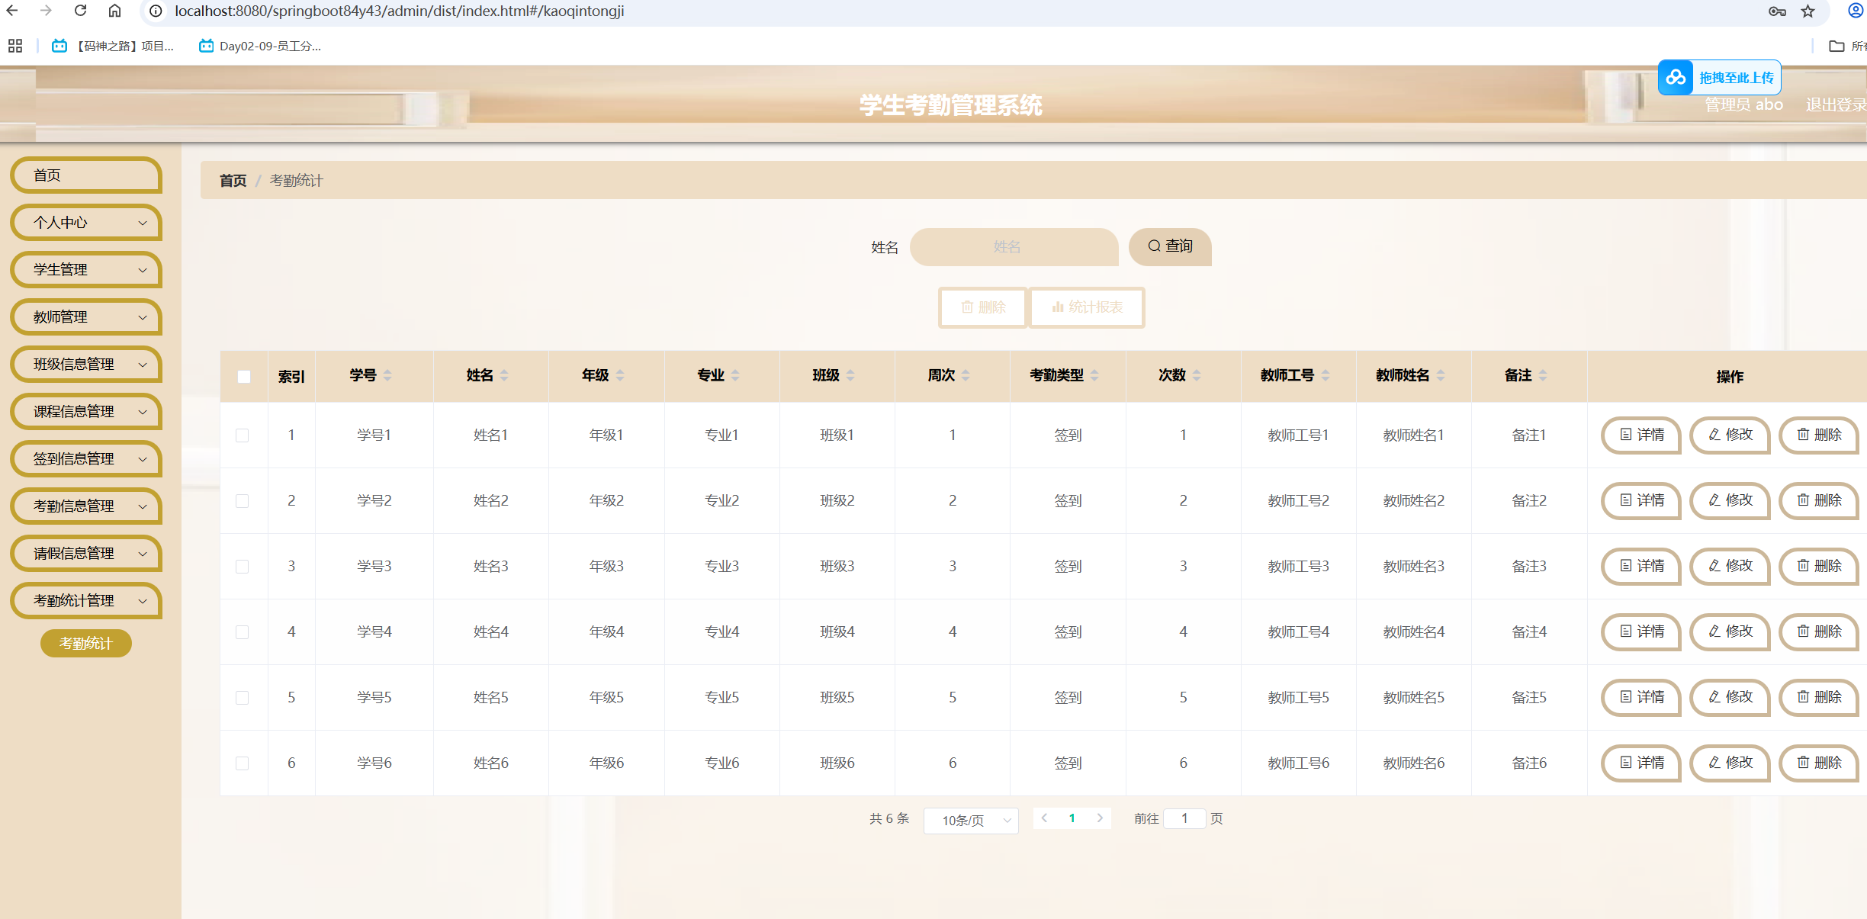Focus the 姓名 search input field
The height and width of the screenshot is (919, 1867).
(x=1014, y=247)
